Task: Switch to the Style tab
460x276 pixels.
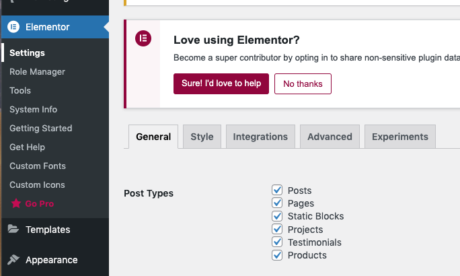Action: pos(202,137)
